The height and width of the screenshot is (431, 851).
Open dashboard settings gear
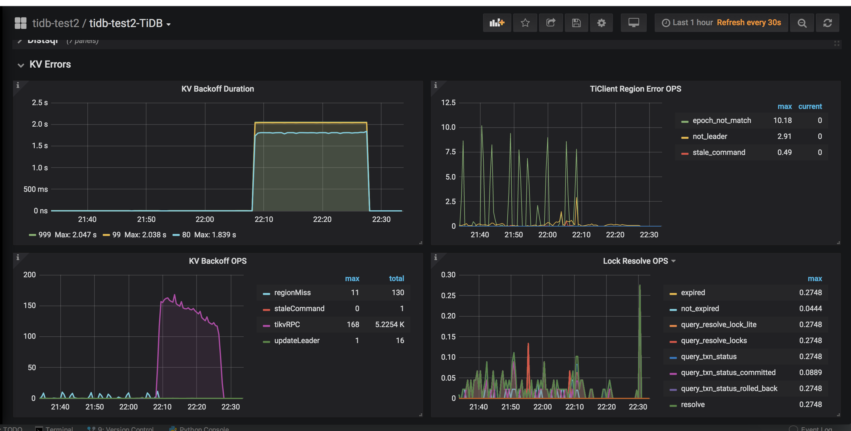click(x=601, y=23)
